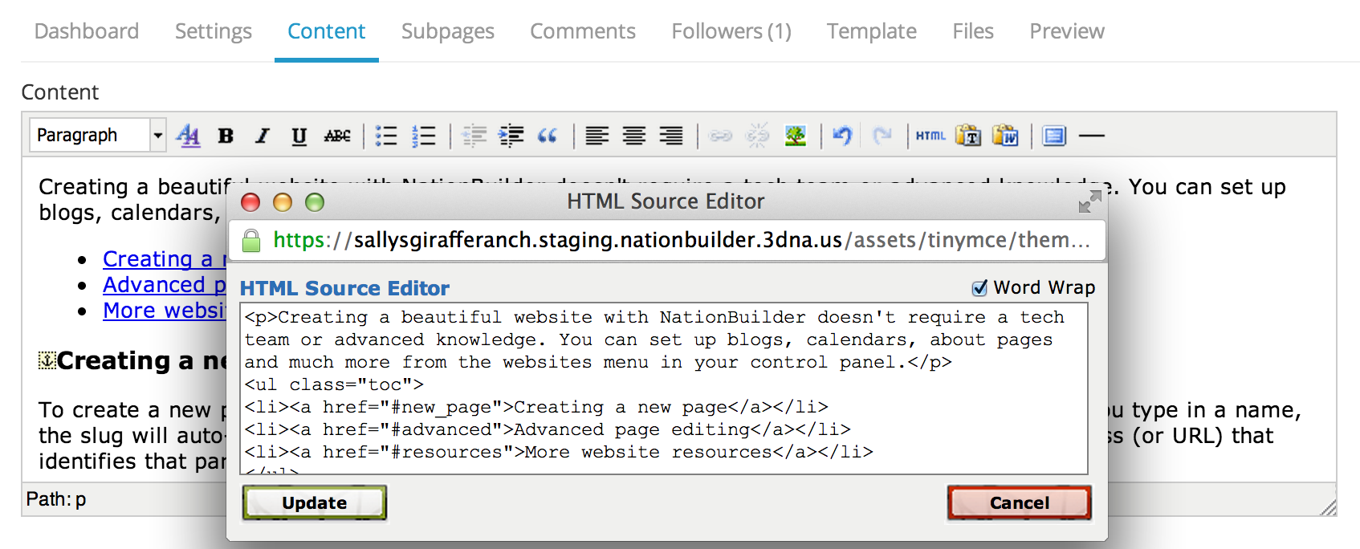Toggle bold formatting
This screenshot has height=549, width=1360.
[226, 136]
